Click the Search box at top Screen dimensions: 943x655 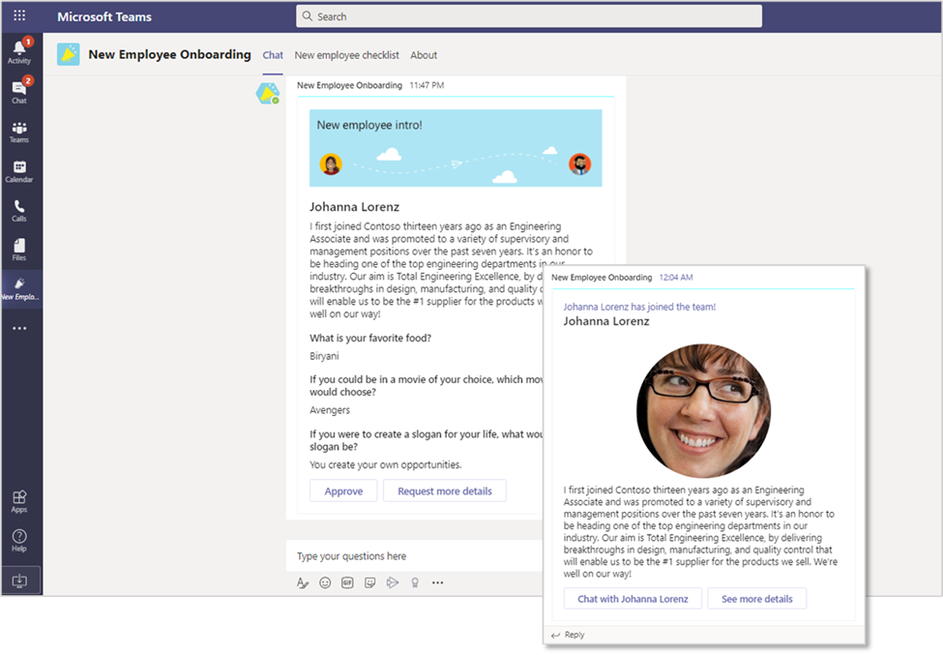(529, 16)
